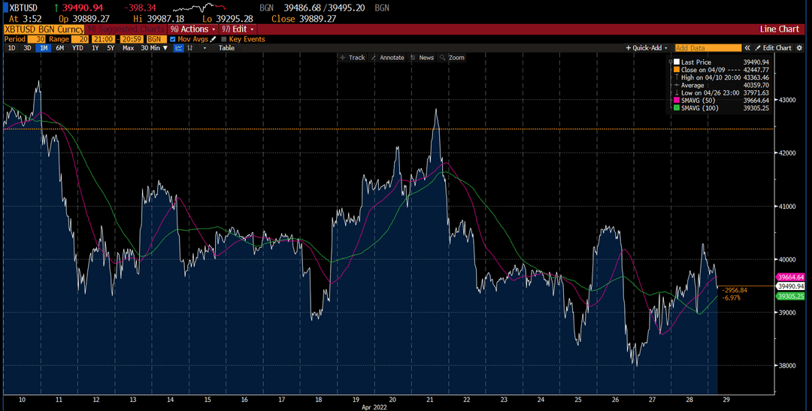Click the Apr 2022 axis label

coord(374,407)
